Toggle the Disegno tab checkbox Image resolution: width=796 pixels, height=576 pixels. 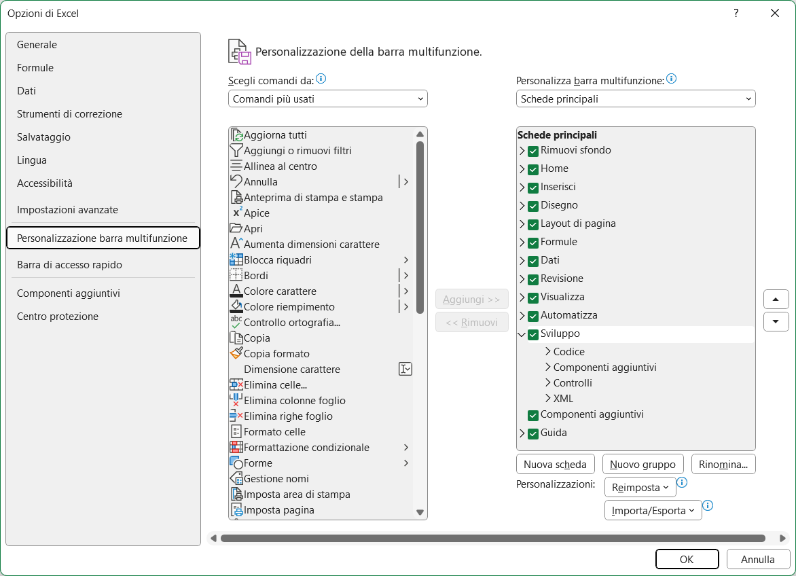pos(533,206)
